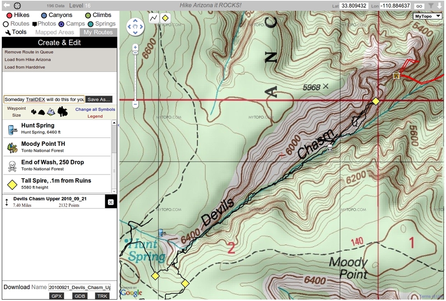
Task: Click the white down arrow icon in top bar
Action: click(x=440, y=5)
